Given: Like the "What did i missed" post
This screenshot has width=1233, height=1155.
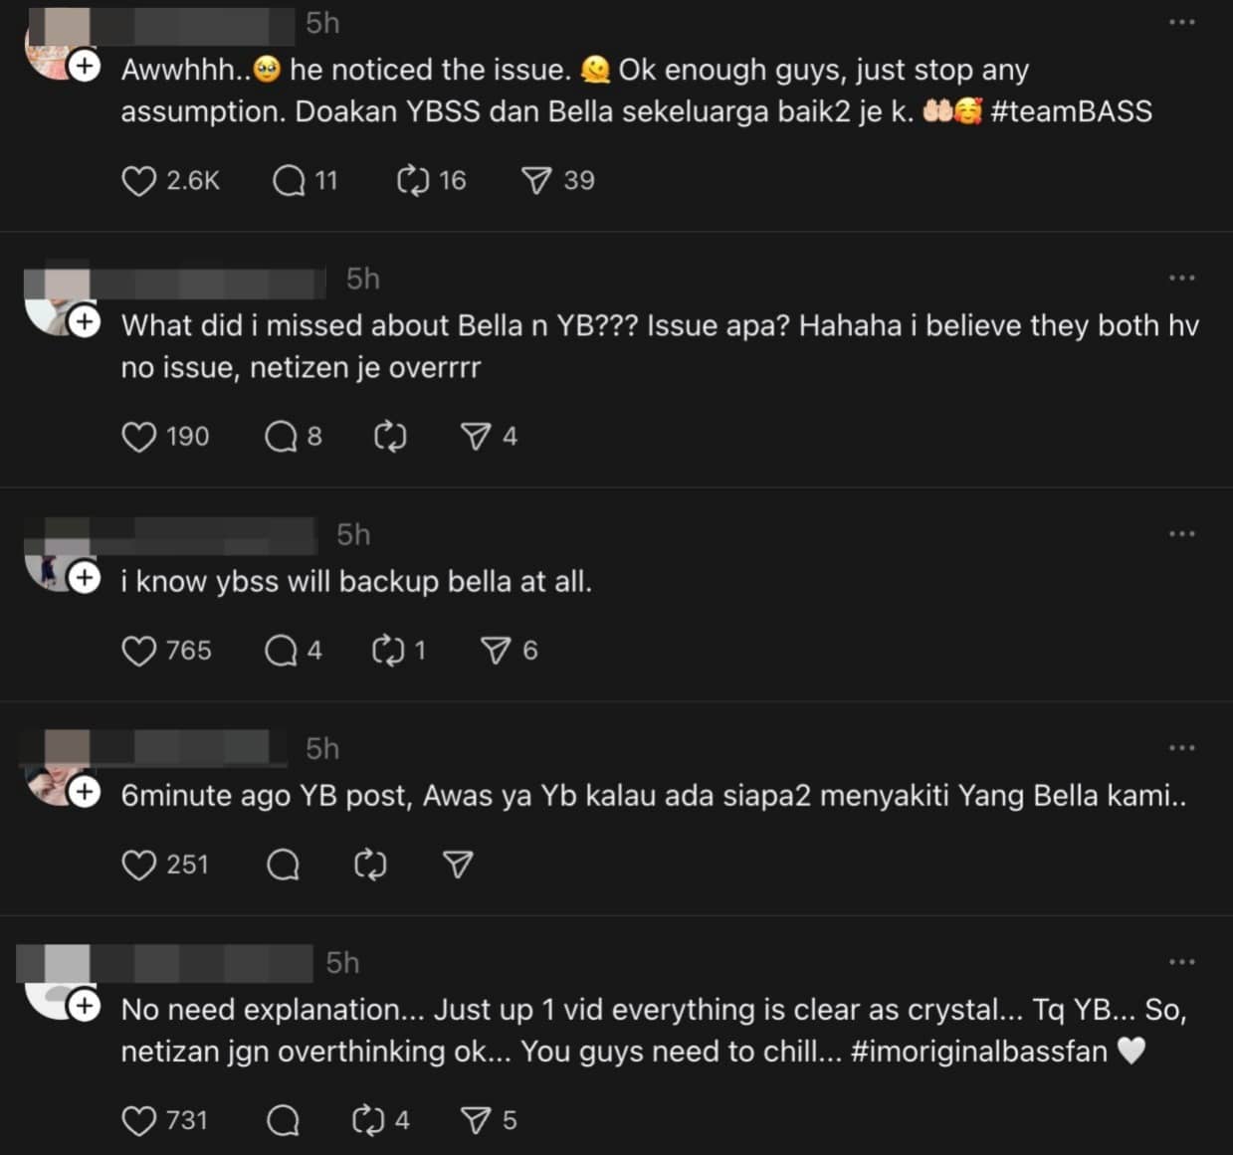Looking at the screenshot, I should [x=138, y=437].
